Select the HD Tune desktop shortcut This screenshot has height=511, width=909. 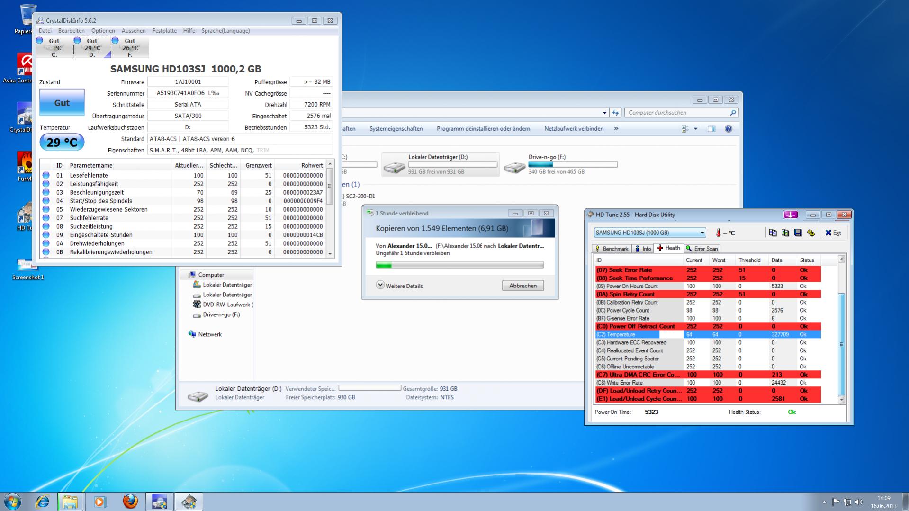[x=25, y=216]
